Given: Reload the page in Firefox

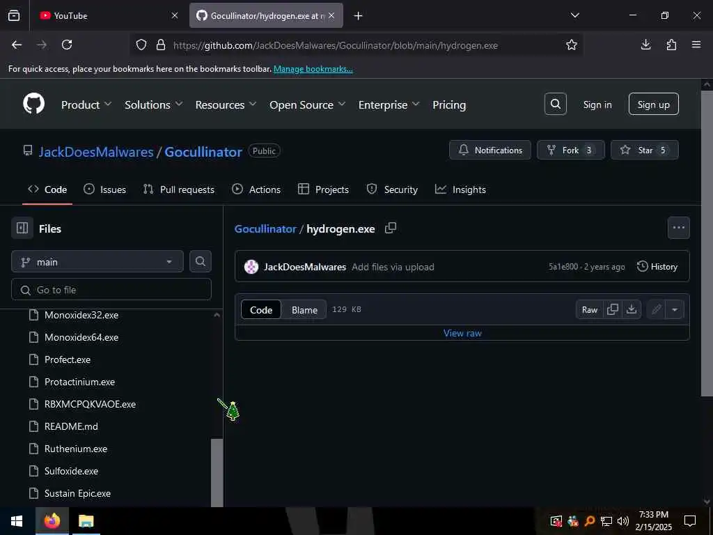Looking at the screenshot, I should tap(67, 45).
